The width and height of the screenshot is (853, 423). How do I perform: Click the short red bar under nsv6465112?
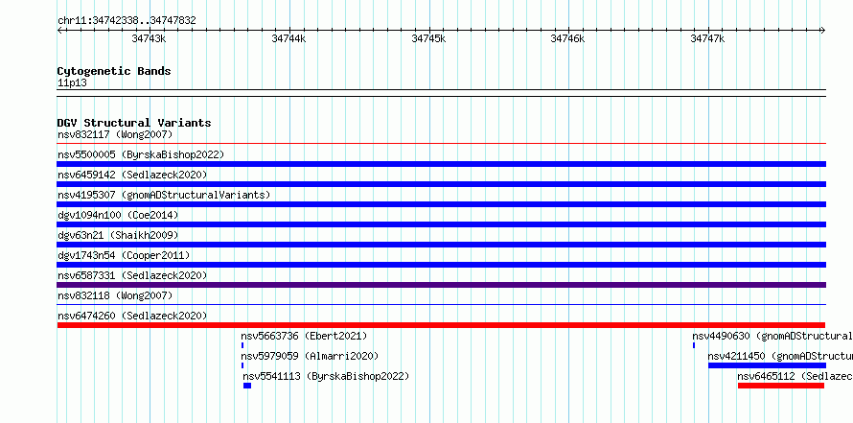tap(781, 386)
